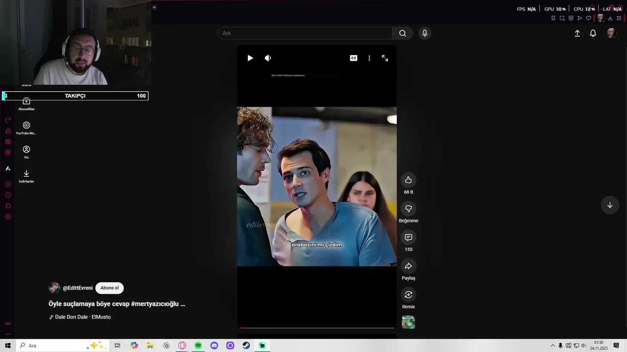The height and width of the screenshot is (352, 627).
Task: Open the sound thumbnail below Remix
Action: coord(409,322)
